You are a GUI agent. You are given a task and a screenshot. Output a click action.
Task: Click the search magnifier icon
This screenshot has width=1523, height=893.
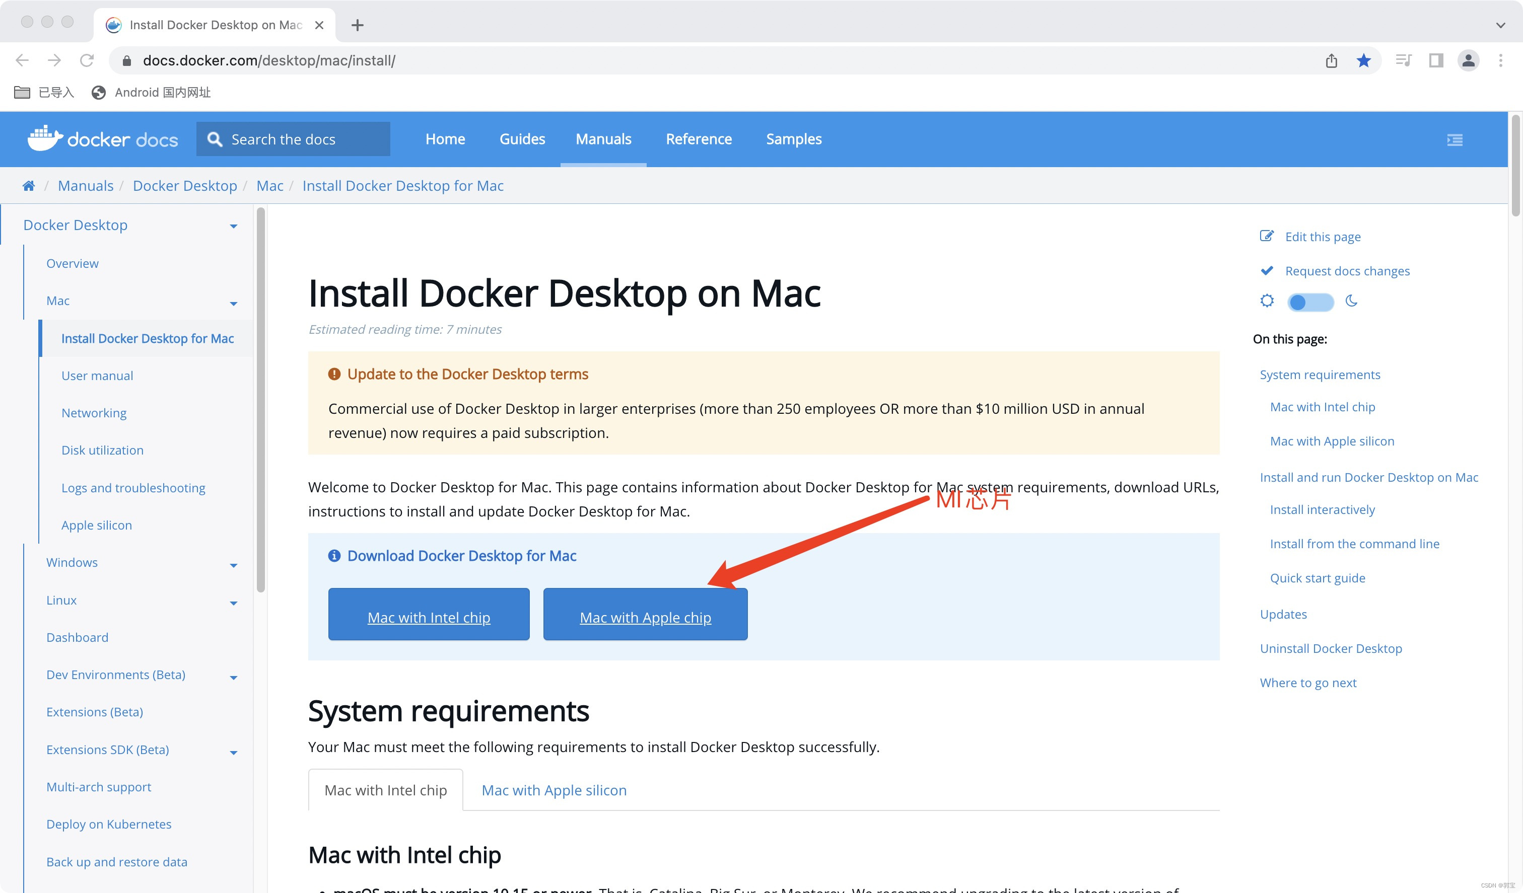(x=215, y=139)
